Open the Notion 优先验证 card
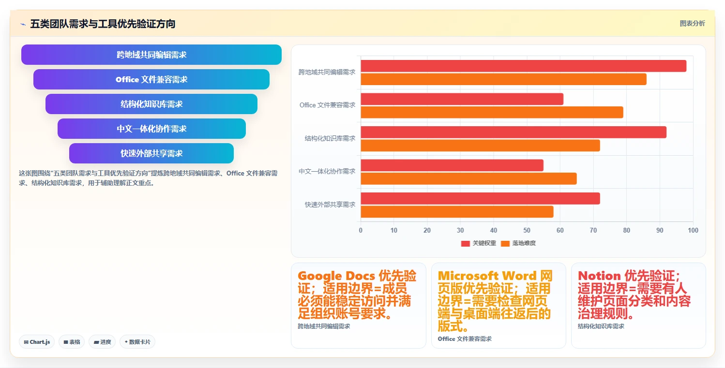Image resolution: width=725 pixels, height=368 pixels. [638, 305]
